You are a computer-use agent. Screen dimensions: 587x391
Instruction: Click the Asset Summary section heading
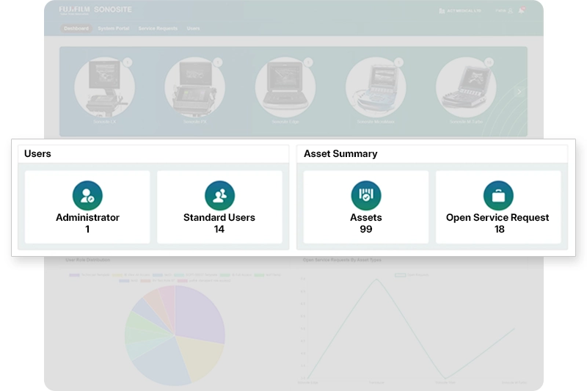click(x=340, y=154)
